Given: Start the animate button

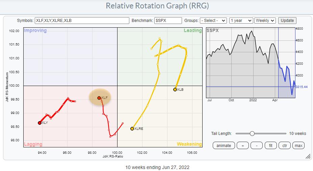Looking at the screenshot, I should click(224, 145).
